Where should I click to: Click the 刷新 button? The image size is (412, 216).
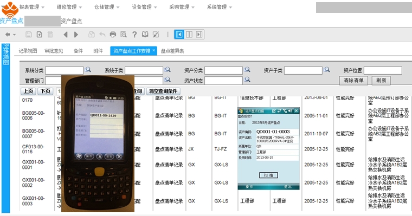381,80
